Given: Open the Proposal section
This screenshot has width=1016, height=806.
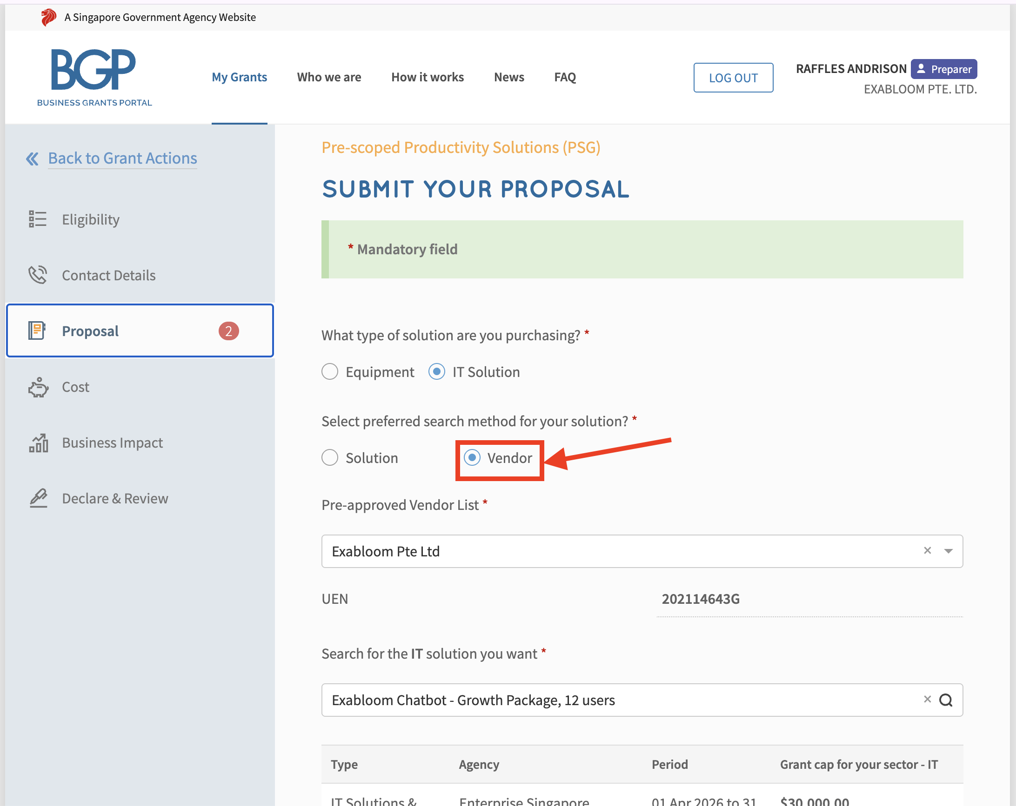Looking at the screenshot, I should point(140,330).
